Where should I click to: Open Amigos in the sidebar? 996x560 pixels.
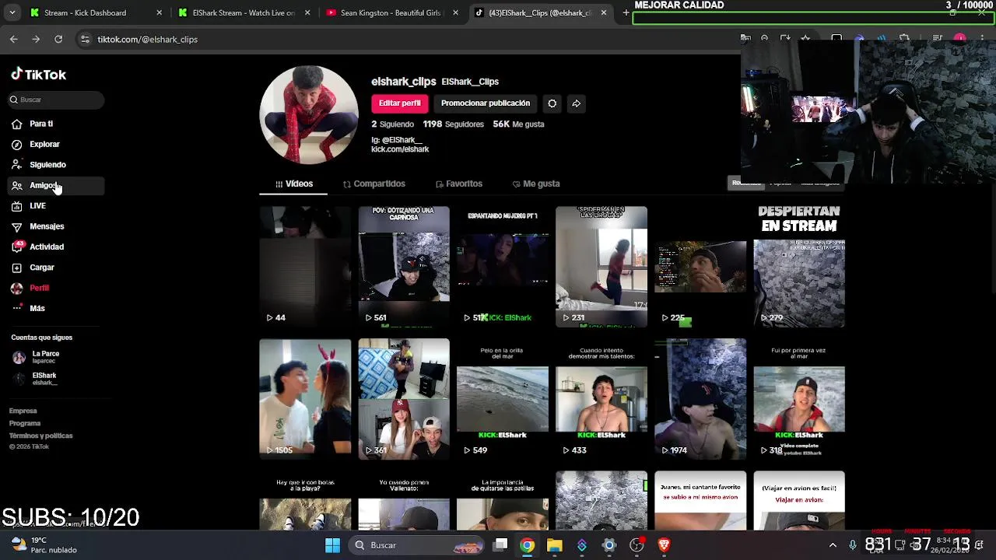pyautogui.click(x=56, y=185)
